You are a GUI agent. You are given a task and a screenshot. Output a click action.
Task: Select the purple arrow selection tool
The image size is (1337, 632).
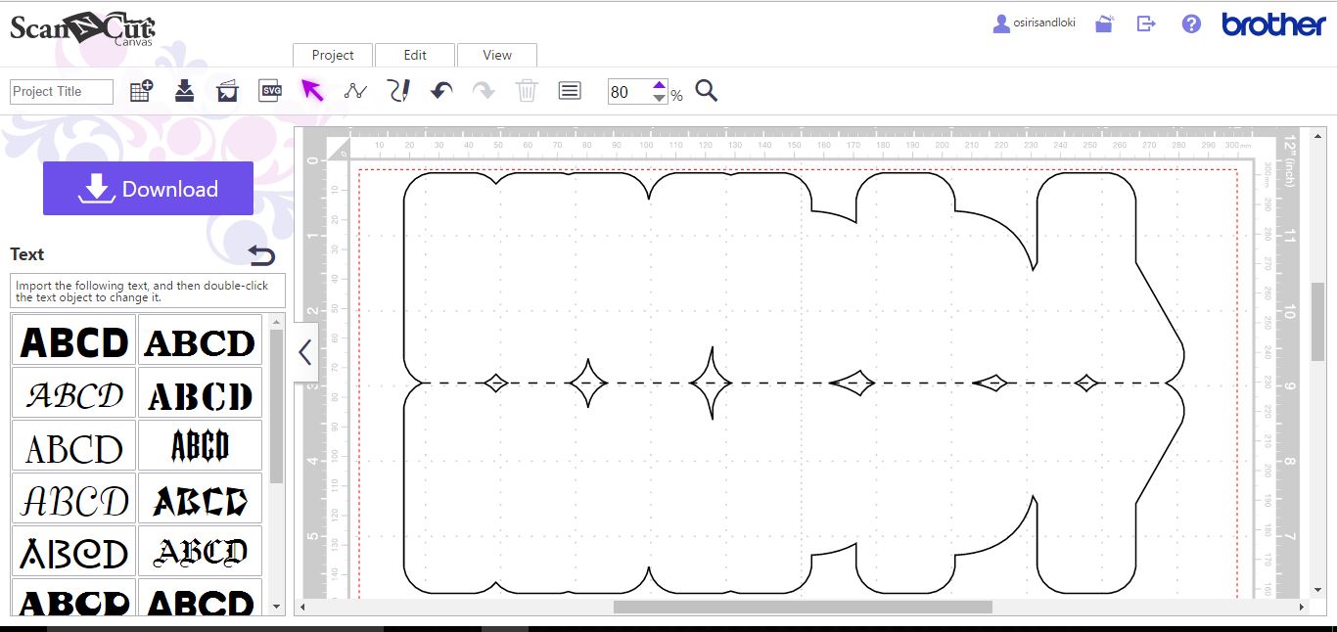click(x=311, y=89)
